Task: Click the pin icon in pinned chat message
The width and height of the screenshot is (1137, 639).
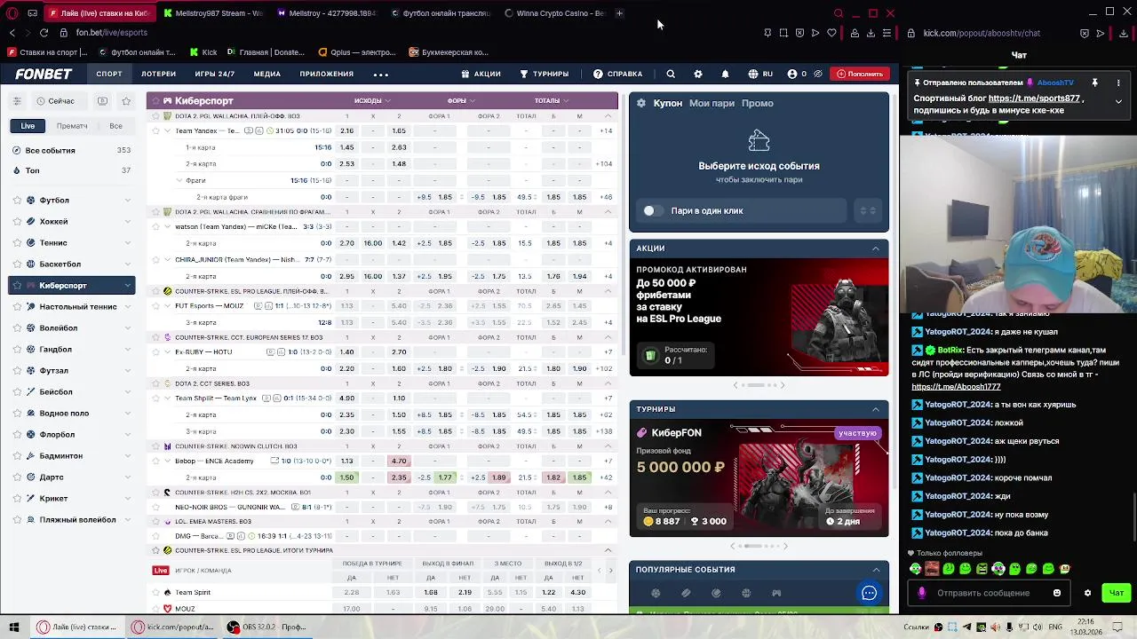Action: coord(1094,83)
